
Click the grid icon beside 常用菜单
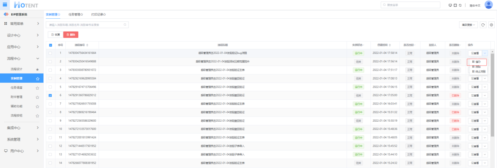(5, 24)
